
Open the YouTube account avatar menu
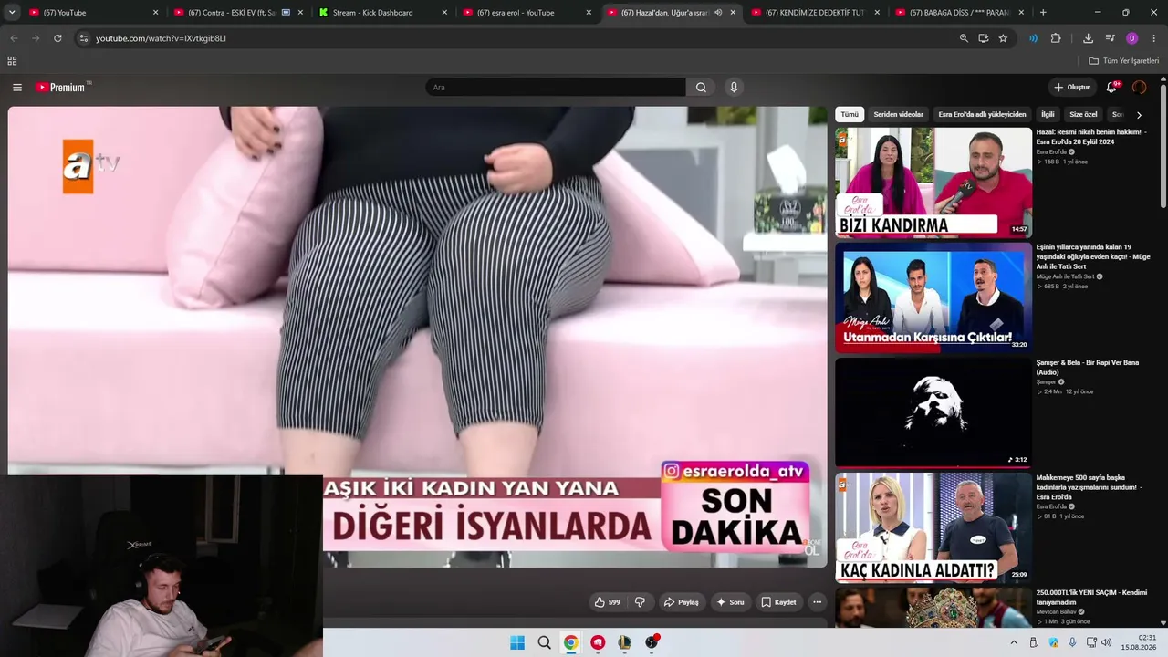1139,88
